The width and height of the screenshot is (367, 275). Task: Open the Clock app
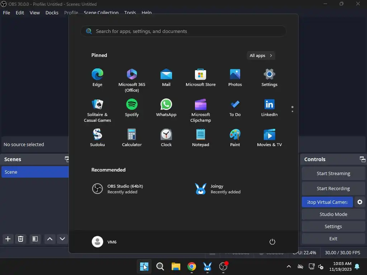click(166, 138)
